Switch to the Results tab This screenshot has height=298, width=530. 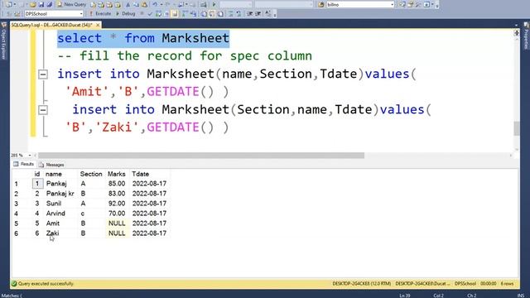pyautogui.click(x=23, y=164)
